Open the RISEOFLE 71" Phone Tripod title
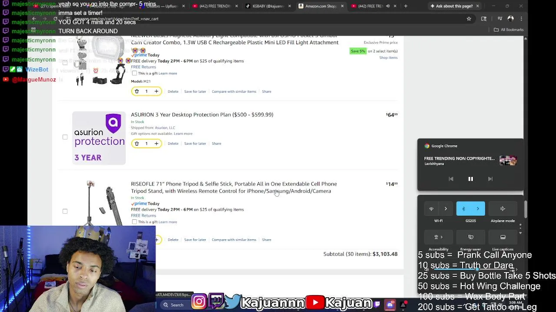The height and width of the screenshot is (312, 556). (234, 188)
